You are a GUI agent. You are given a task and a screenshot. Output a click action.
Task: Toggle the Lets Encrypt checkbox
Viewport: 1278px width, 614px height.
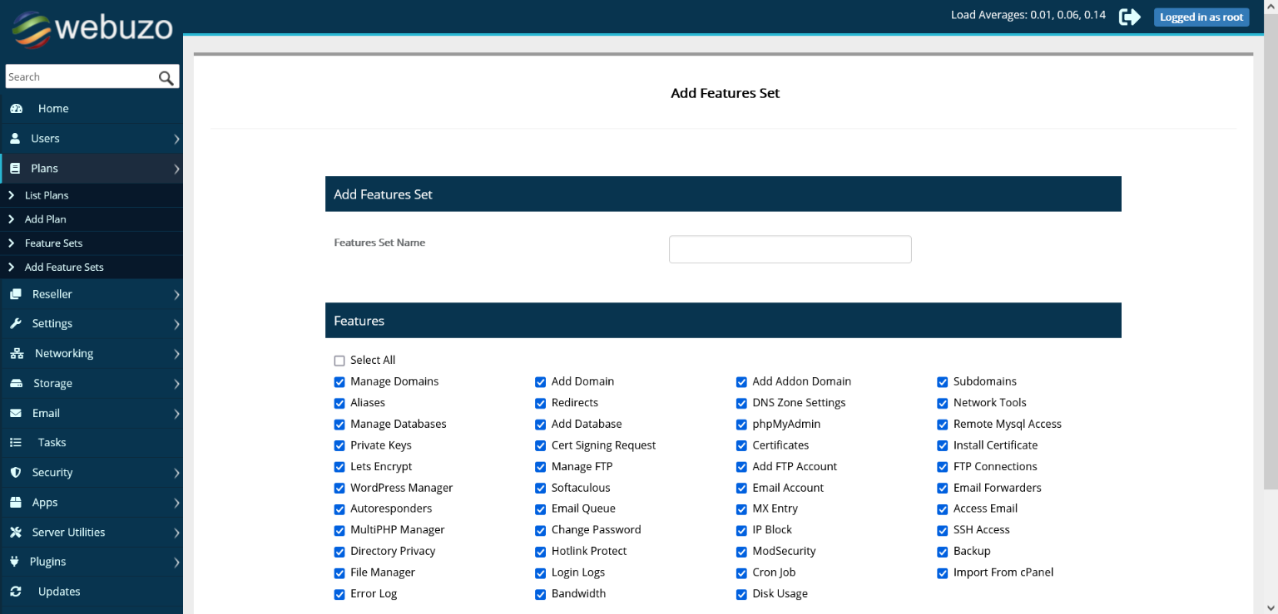pyautogui.click(x=339, y=467)
